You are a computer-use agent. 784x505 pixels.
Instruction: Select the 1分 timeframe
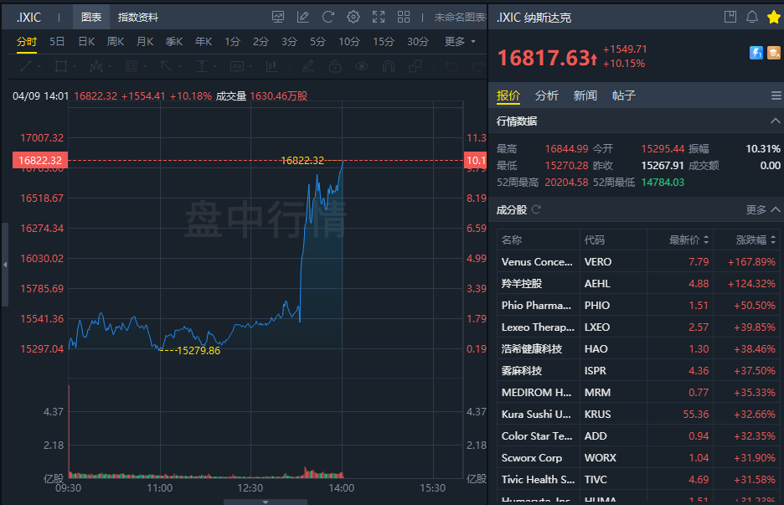tap(232, 42)
